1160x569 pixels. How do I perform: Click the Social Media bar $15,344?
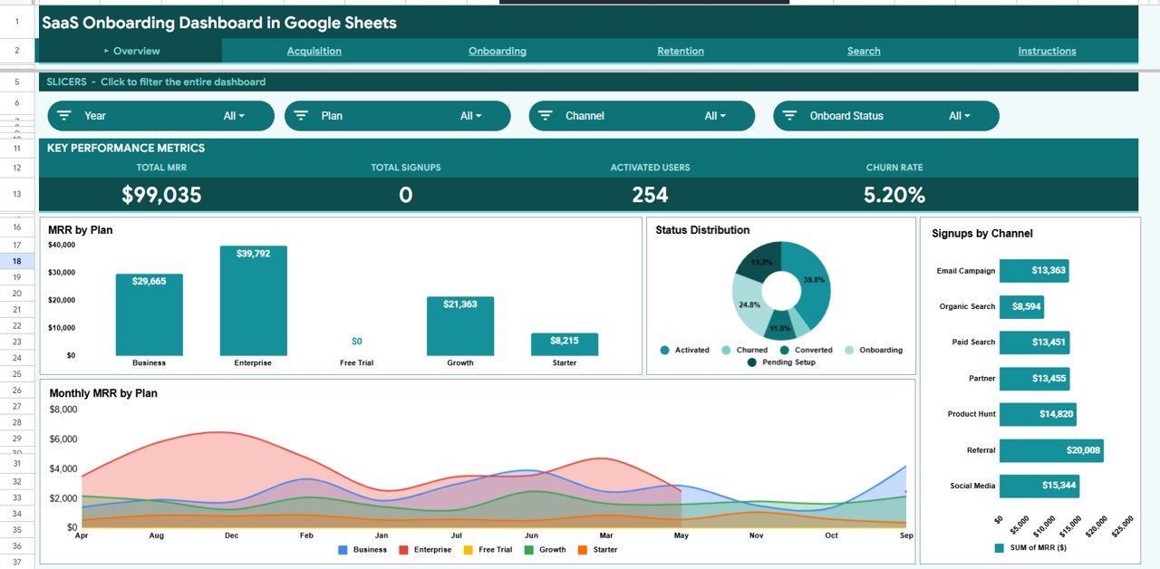1039,487
